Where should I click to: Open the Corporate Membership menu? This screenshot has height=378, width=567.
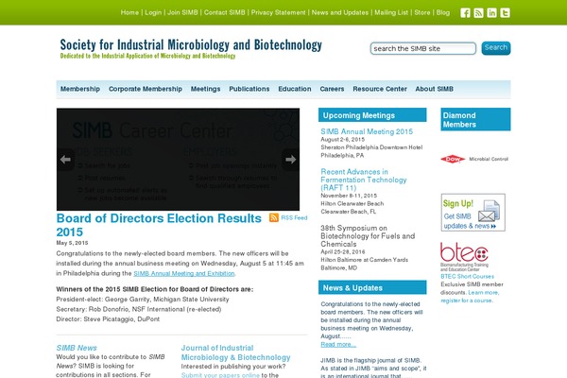(146, 89)
